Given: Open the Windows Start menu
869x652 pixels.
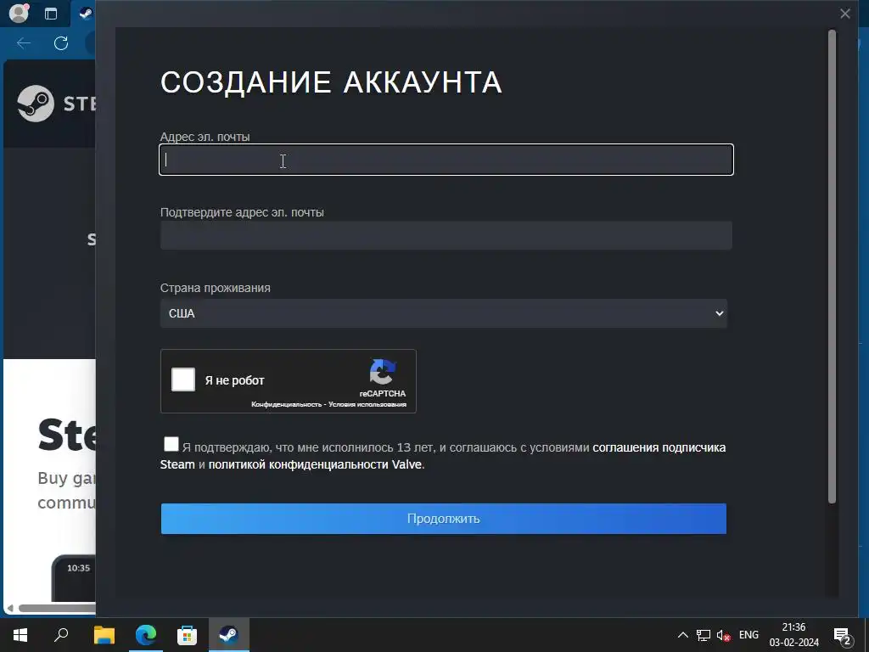Looking at the screenshot, I should coord(20,635).
